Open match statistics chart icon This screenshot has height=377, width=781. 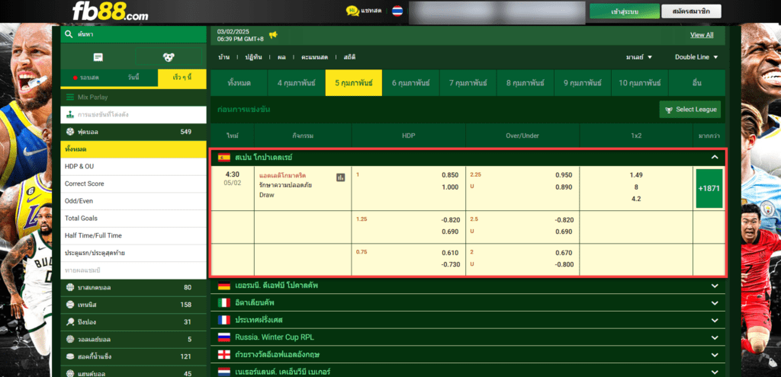pyautogui.click(x=341, y=177)
